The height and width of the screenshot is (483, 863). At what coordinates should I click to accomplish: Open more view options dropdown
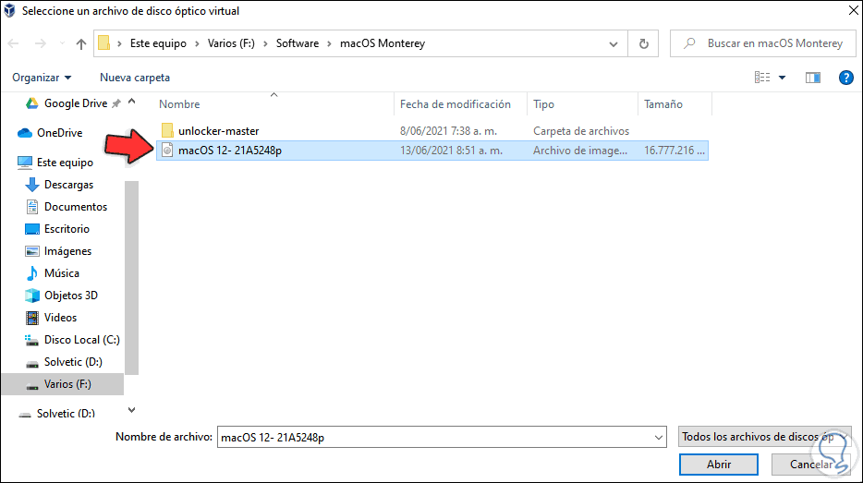(x=782, y=78)
